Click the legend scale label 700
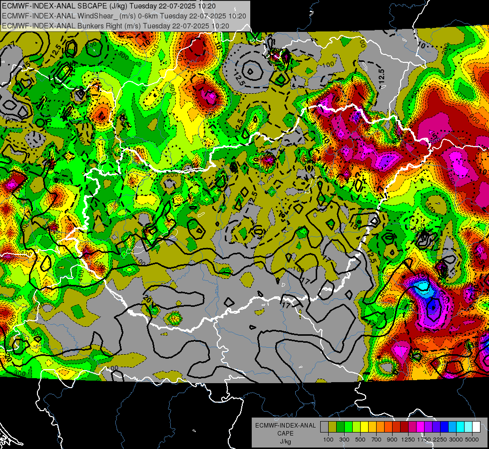The width and height of the screenshot is (489, 449). (377, 440)
